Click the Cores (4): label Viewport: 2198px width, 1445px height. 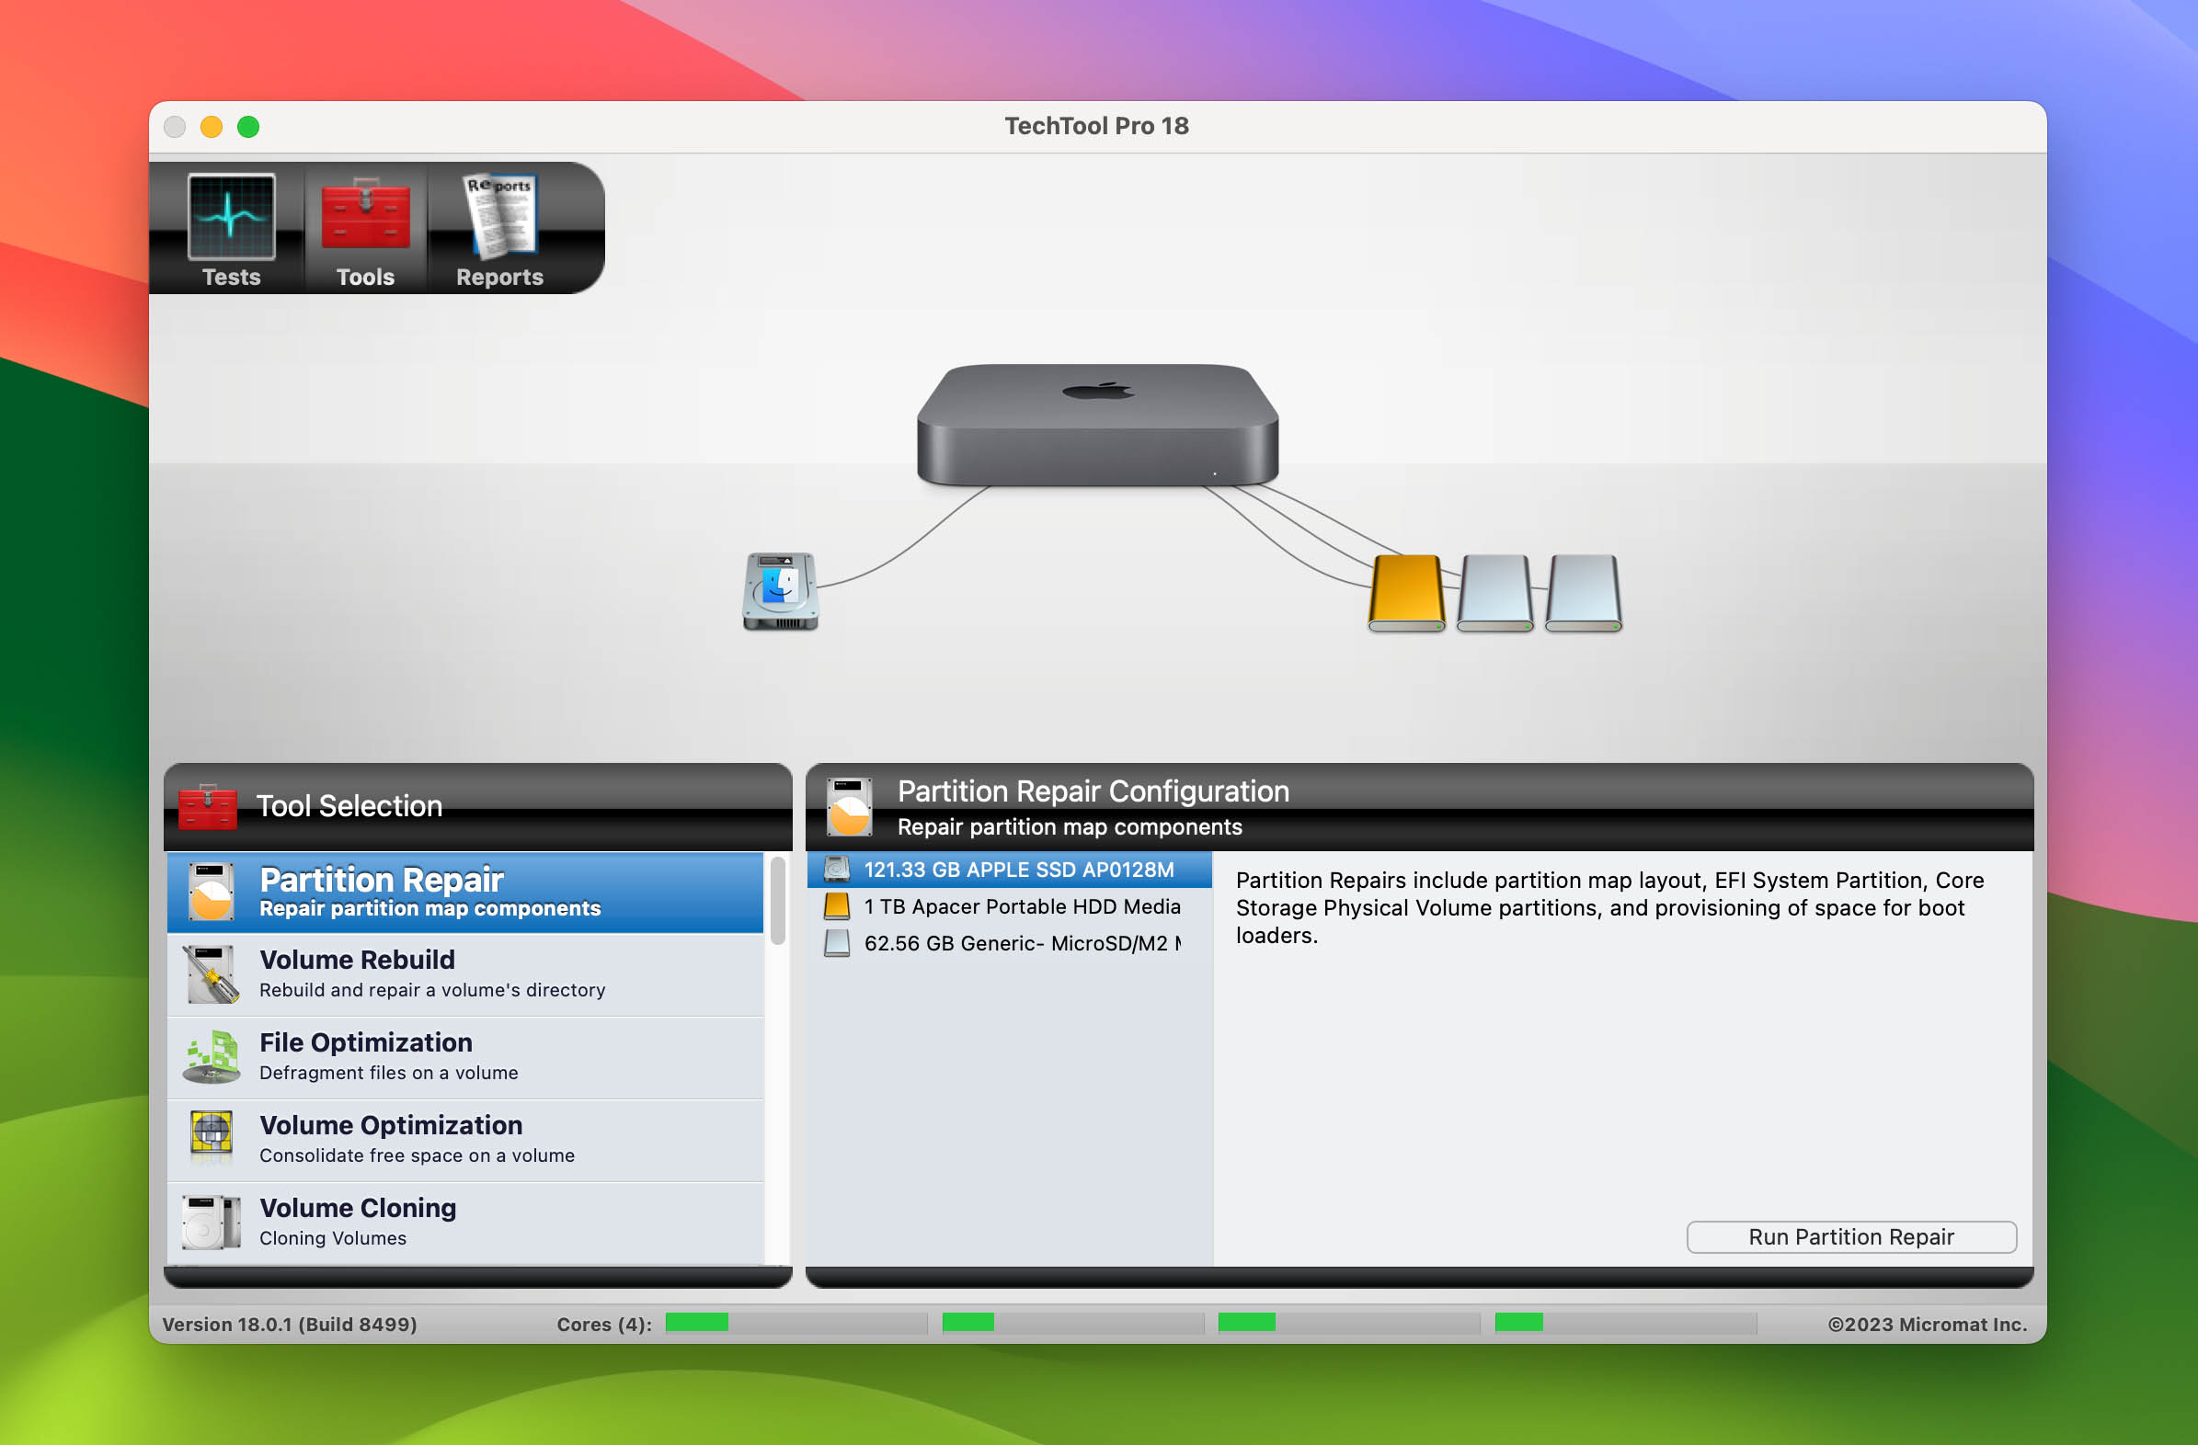coord(605,1324)
